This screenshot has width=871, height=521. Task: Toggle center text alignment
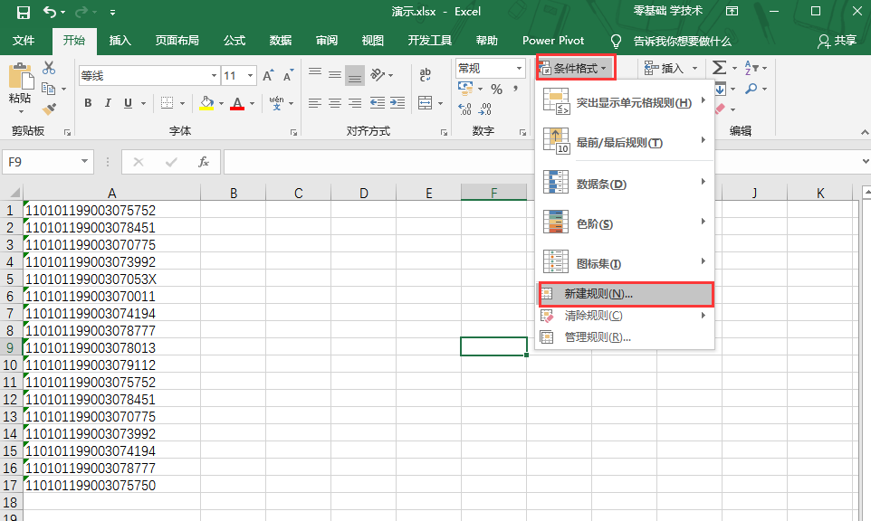pos(335,103)
